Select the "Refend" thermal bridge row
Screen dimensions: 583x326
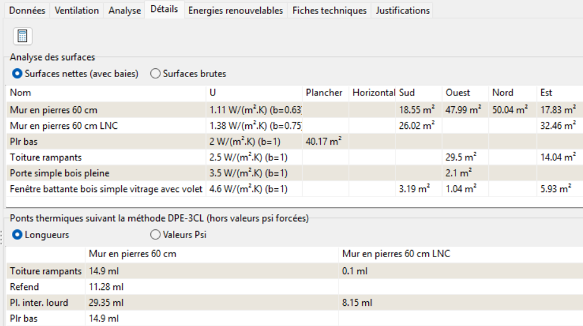click(25, 287)
